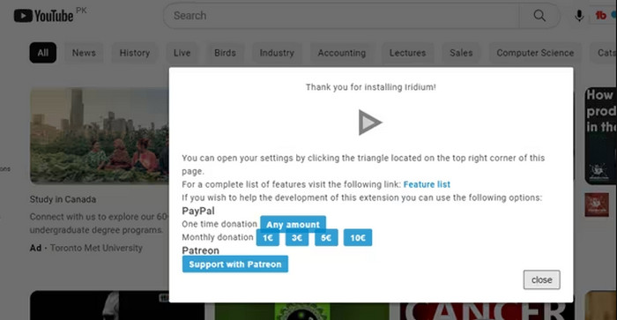Open the YouTube home logo
617x320 pixels.
coord(43,16)
